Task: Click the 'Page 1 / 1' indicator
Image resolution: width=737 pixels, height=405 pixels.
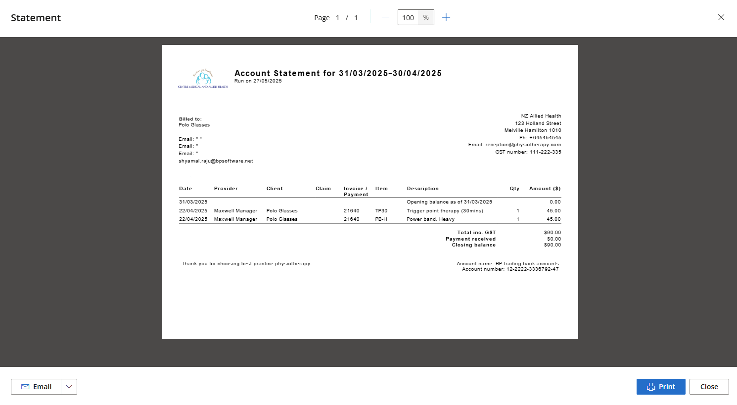Action: pos(336,18)
